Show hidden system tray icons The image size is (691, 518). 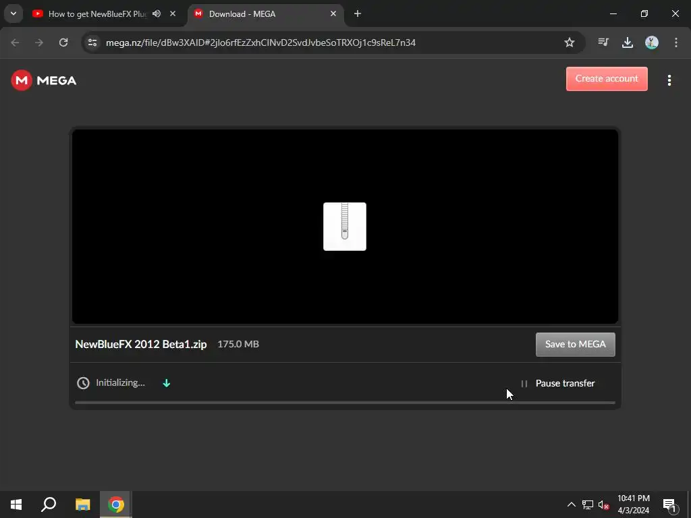tap(571, 505)
